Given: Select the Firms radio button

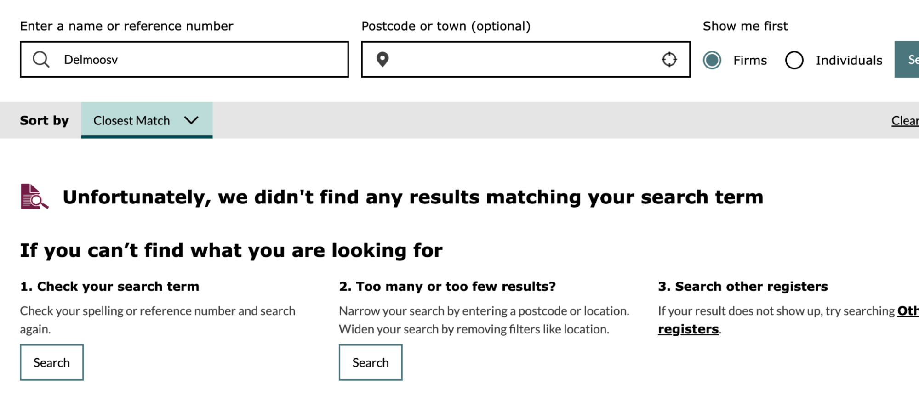Looking at the screenshot, I should click(x=712, y=60).
